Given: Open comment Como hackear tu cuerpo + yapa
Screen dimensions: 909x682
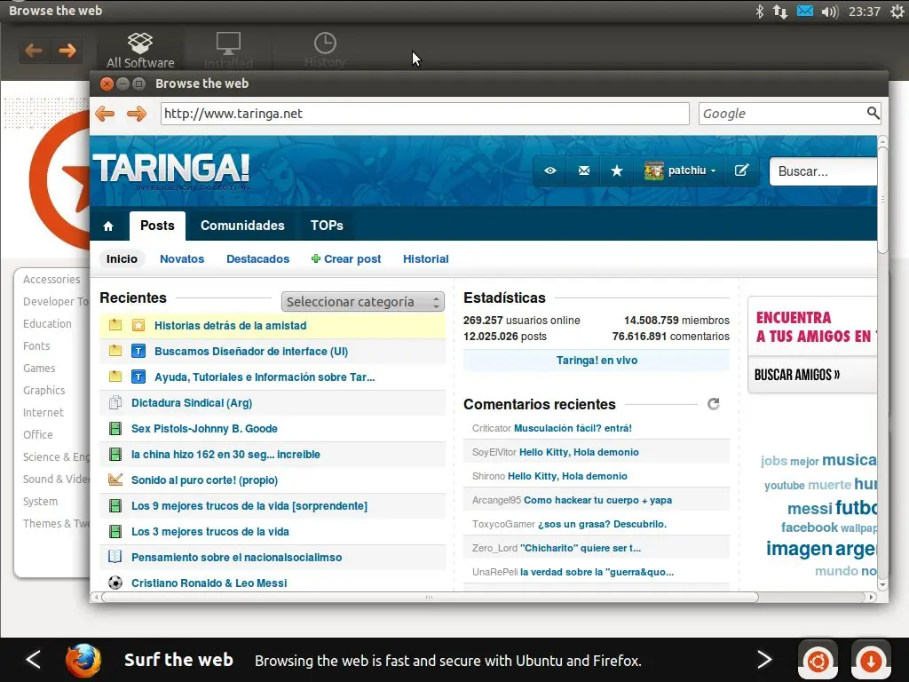Looking at the screenshot, I should pos(597,500).
